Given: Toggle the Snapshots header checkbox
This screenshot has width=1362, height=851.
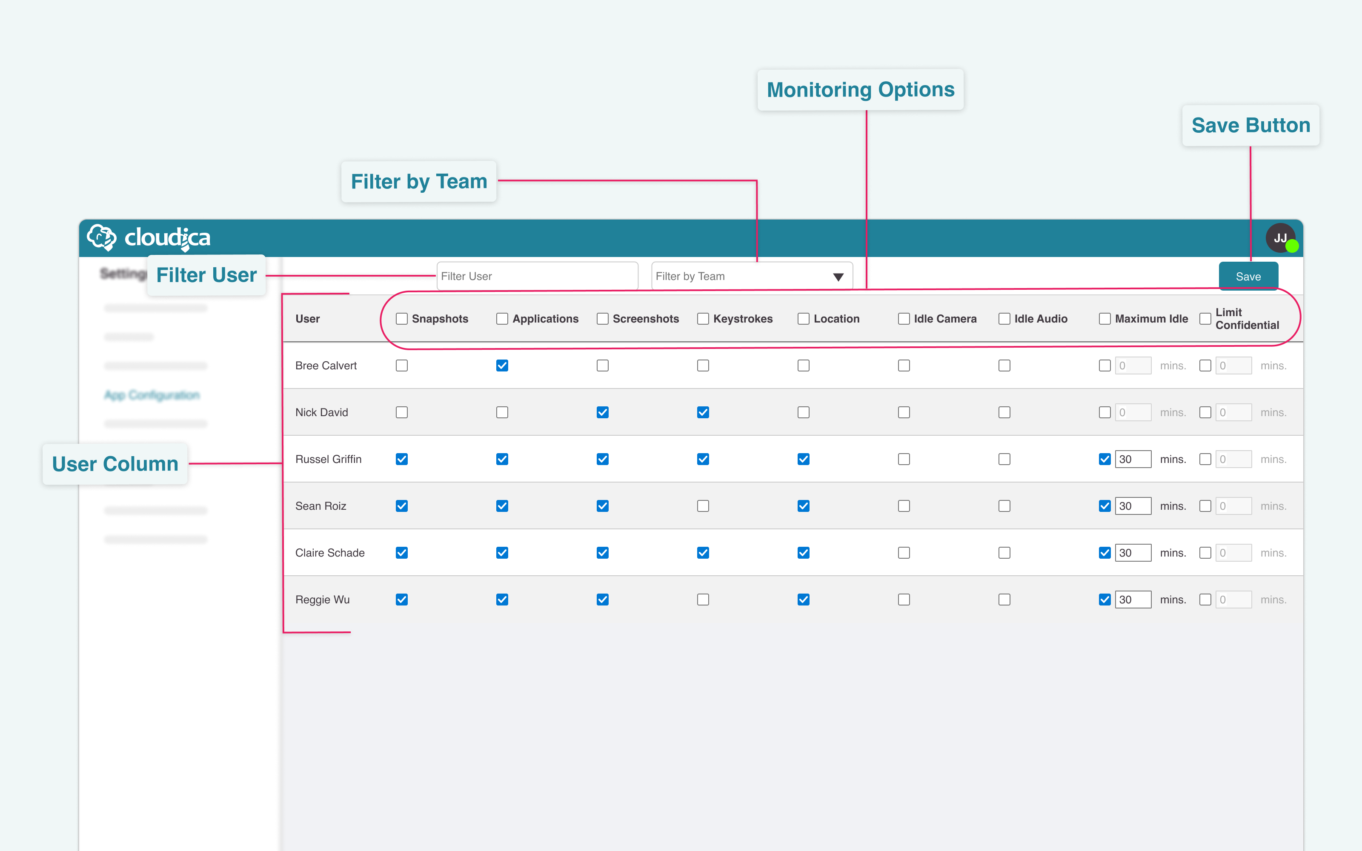Looking at the screenshot, I should (x=401, y=319).
